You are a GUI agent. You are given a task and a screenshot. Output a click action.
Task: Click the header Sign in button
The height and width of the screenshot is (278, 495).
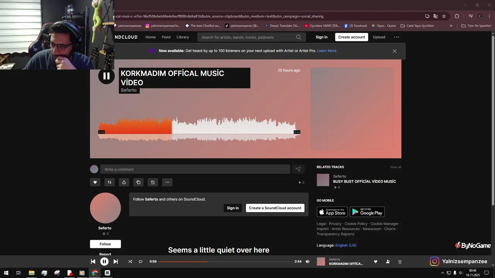point(321,37)
